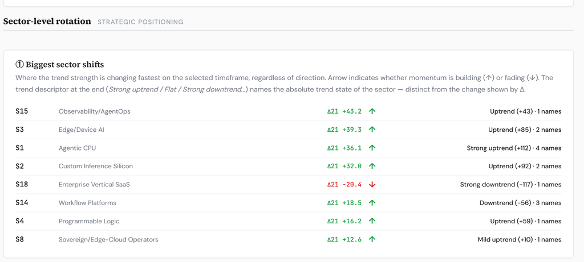Click the up arrow for Programmable Logic
The image size is (584, 262).
pyautogui.click(x=372, y=221)
